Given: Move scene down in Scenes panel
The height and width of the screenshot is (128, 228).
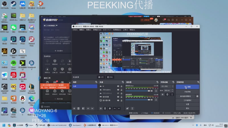Looking at the screenshot, I should [x=92, y=108].
